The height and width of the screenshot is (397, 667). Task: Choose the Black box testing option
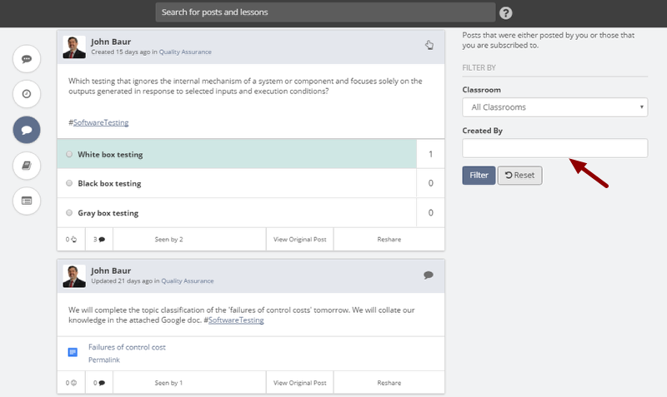[69, 183]
